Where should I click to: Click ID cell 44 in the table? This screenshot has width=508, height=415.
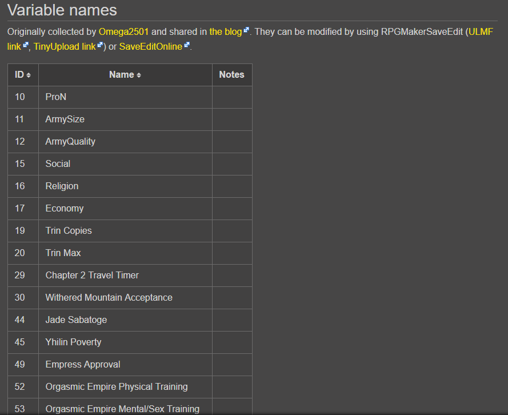[x=20, y=320]
